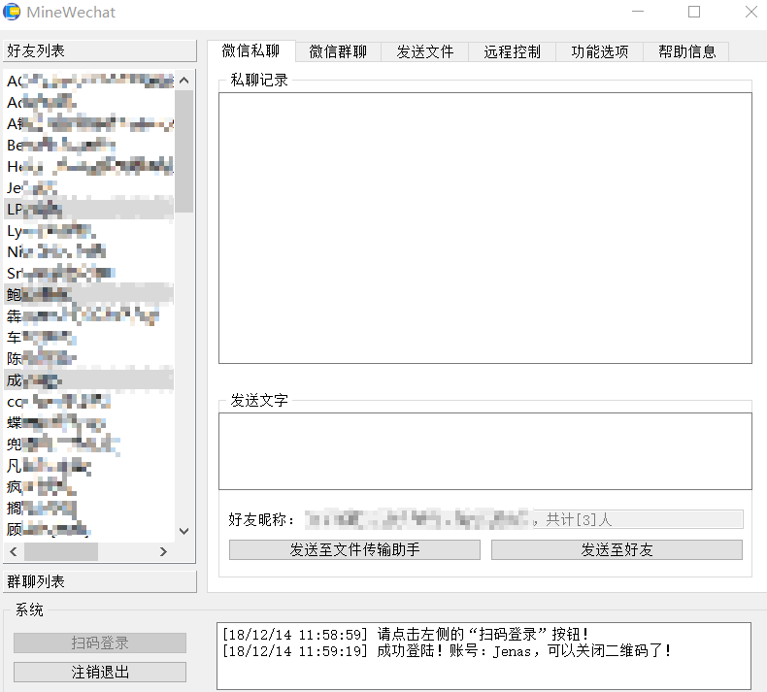Select the friend starting with 凡
The width and height of the screenshot is (767, 692).
point(89,465)
